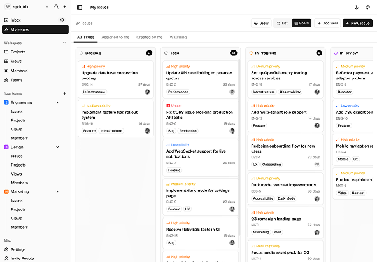This screenshot has width=377, height=262.
Task: Open My Issues in sidebar
Action: [x=35, y=29]
